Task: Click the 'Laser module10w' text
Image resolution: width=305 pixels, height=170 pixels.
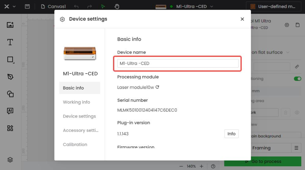Action: 136,87
